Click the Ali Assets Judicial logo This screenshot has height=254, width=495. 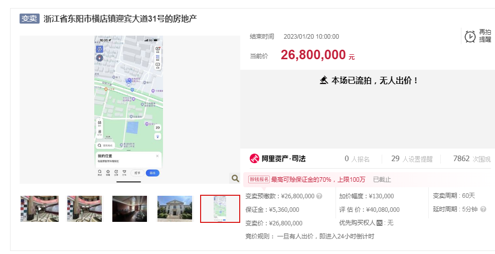(277, 159)
